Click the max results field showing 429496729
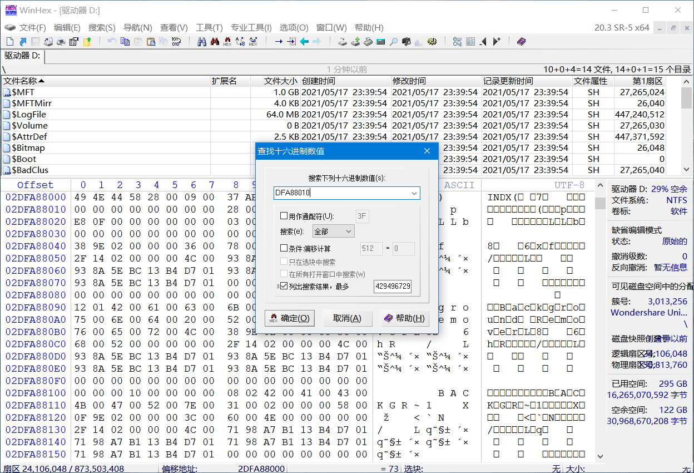Viewport: 694px width, 473px height. (x=393, y=287)
